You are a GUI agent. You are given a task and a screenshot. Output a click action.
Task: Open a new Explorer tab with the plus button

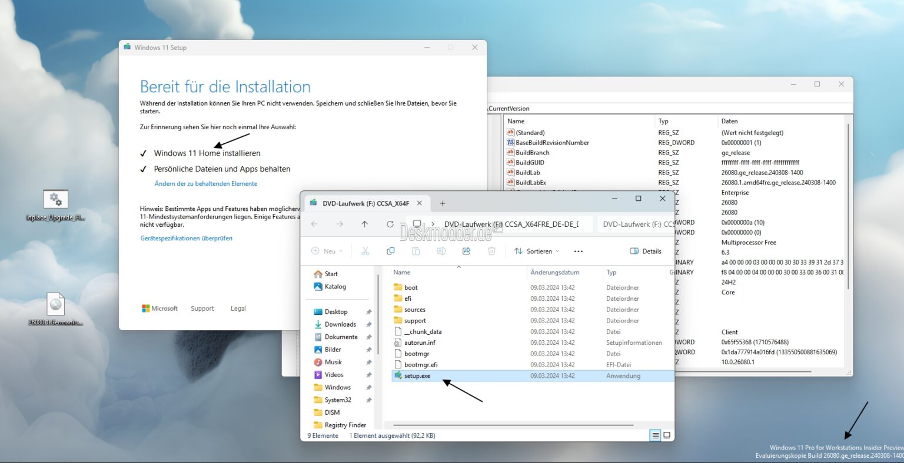click(x=442, y=203)
